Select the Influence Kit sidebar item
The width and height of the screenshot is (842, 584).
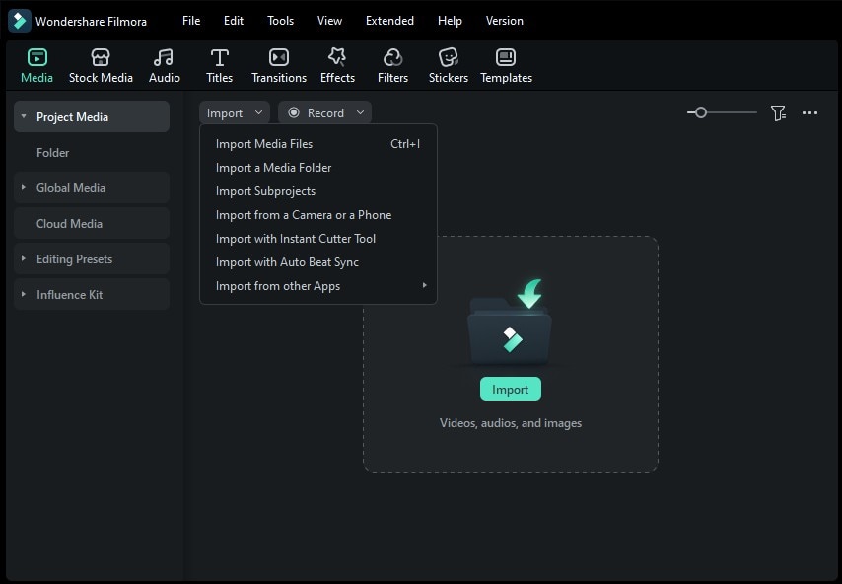tap(69, 294)
